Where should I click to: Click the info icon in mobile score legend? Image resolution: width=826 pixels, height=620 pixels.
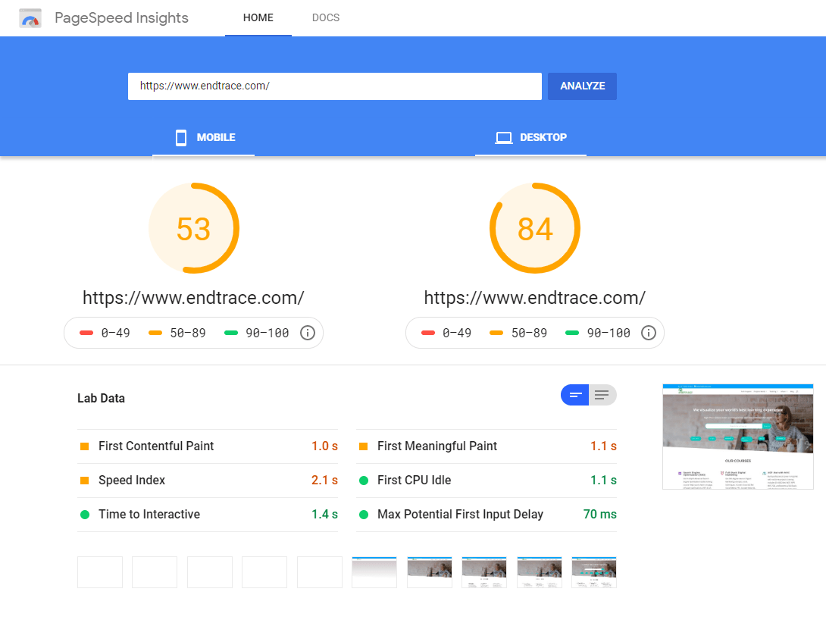coord(308,333)
